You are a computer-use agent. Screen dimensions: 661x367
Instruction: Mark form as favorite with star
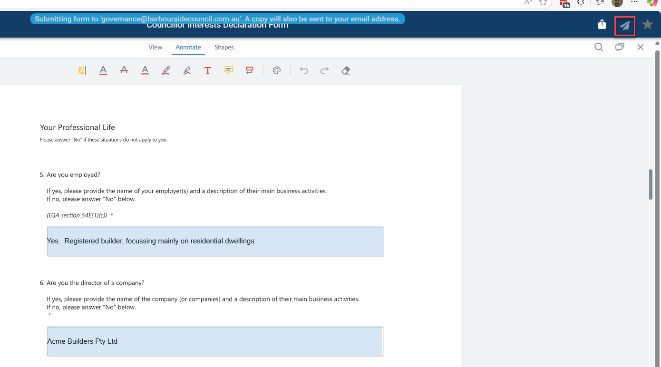647,25
